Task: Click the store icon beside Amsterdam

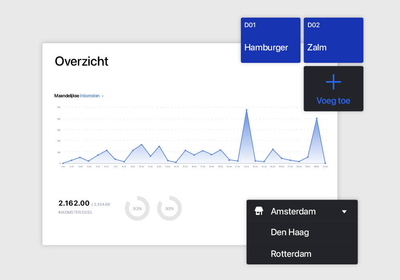Action: pyautogui.click(x=259, y=211)
